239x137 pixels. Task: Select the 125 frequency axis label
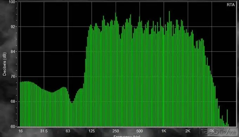92,131
